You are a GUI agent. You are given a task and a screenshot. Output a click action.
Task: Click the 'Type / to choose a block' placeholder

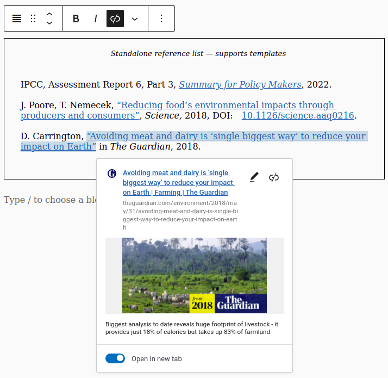coord(50,200)
